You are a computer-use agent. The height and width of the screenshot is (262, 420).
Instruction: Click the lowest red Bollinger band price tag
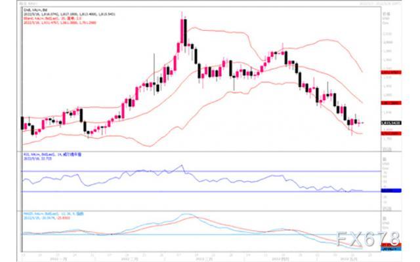[x=391, y=134]
